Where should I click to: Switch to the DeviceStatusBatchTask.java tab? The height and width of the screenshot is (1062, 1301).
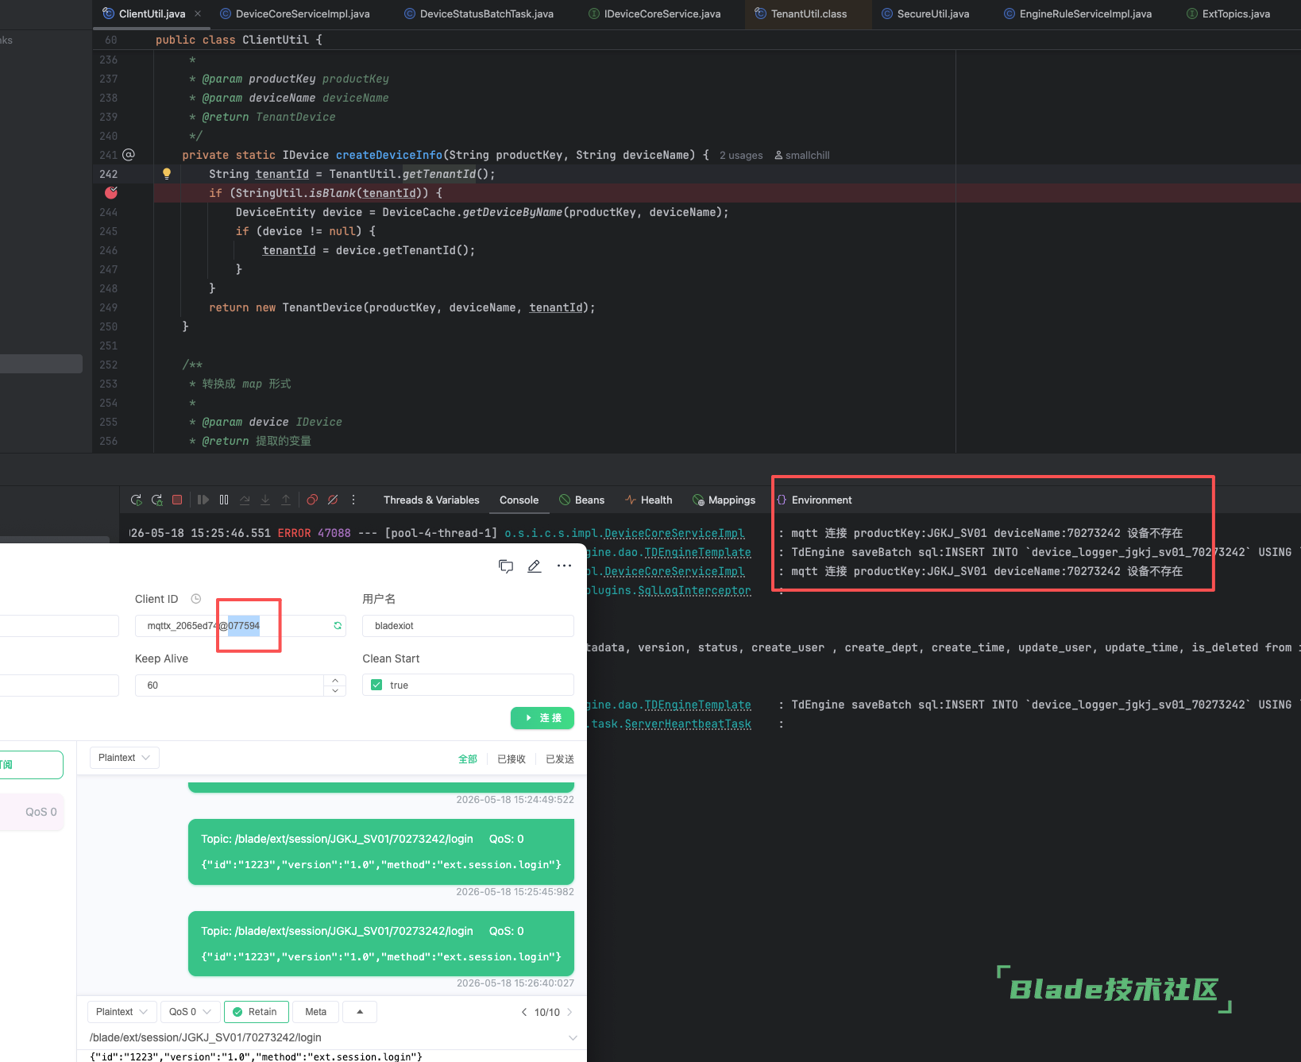(x=479, y=14)
